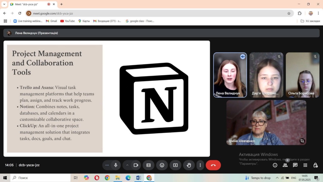The image size is (323, 182).
Task: Open Входящие (371) bookmark
Action: [107, 21]
